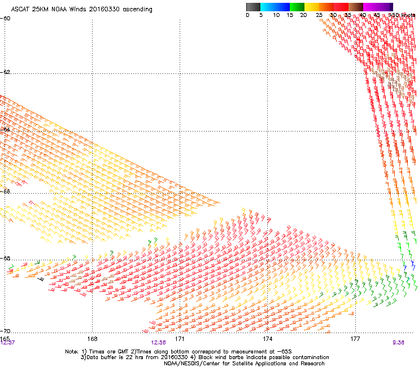The image size is (418, 367).
Task: Click the black contaminated wind barb
Action: (41, 279)
